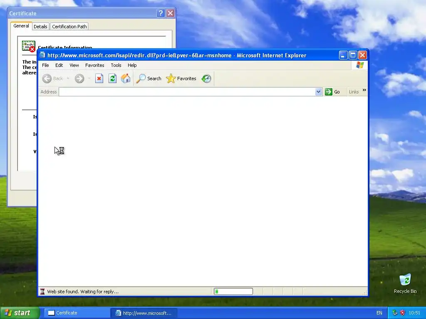Screen dimensions: 426x319
Task: Open the View menu
Action: (x=74, y=65)
